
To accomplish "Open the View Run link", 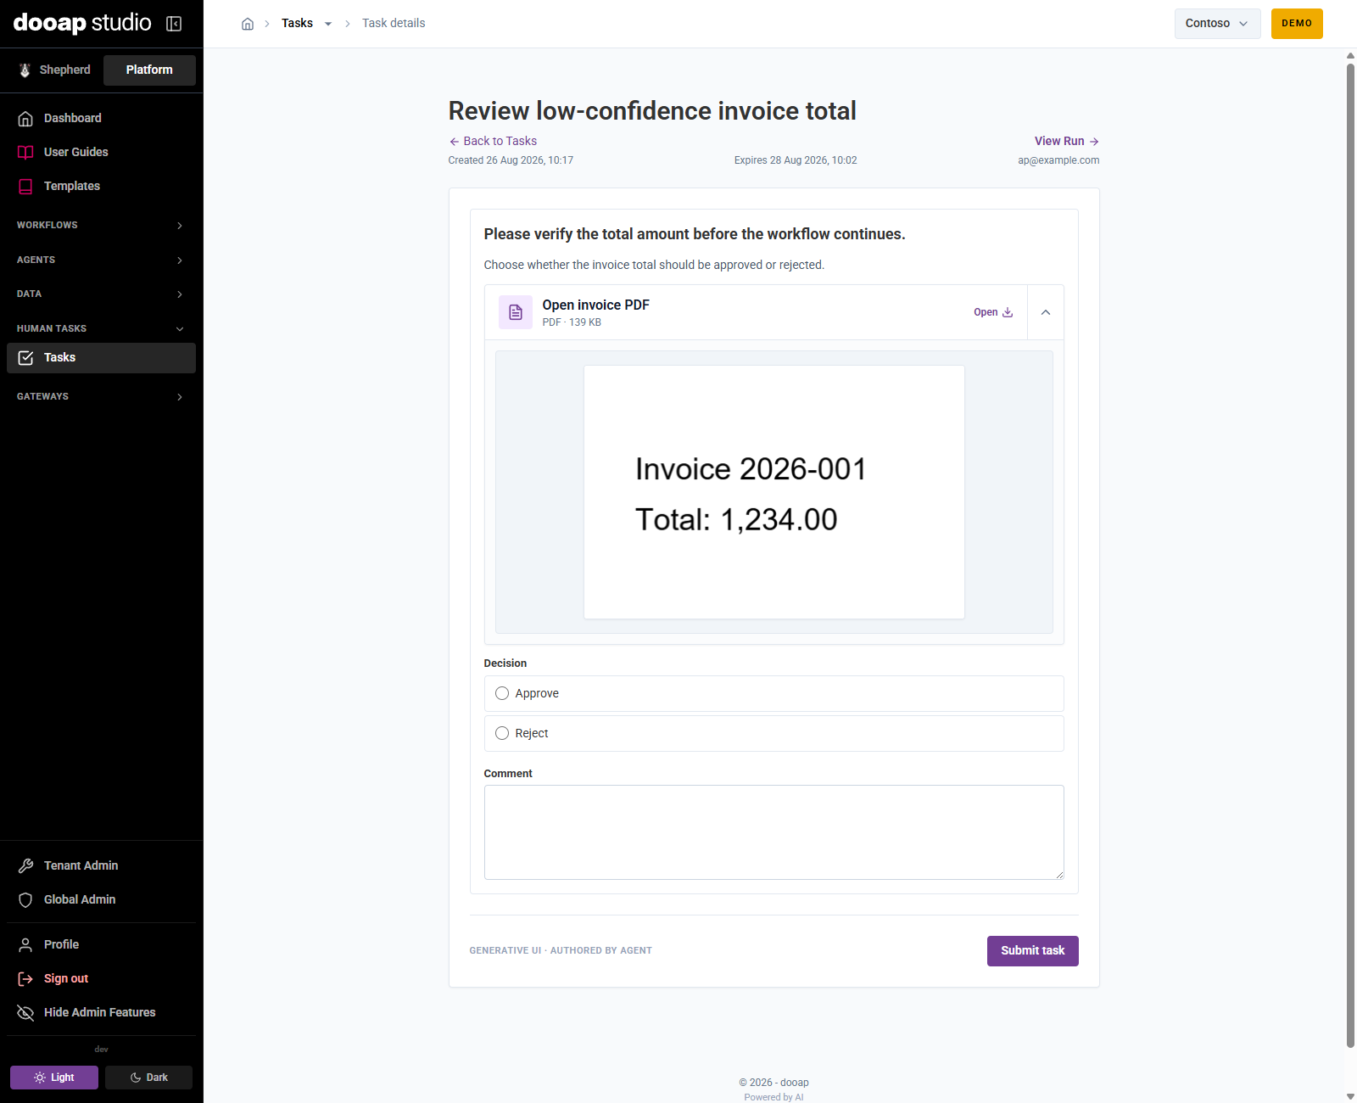I will pyautogui.click(x=1067, y=141).
